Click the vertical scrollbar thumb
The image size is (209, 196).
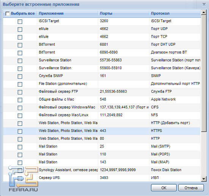[204, 73]
